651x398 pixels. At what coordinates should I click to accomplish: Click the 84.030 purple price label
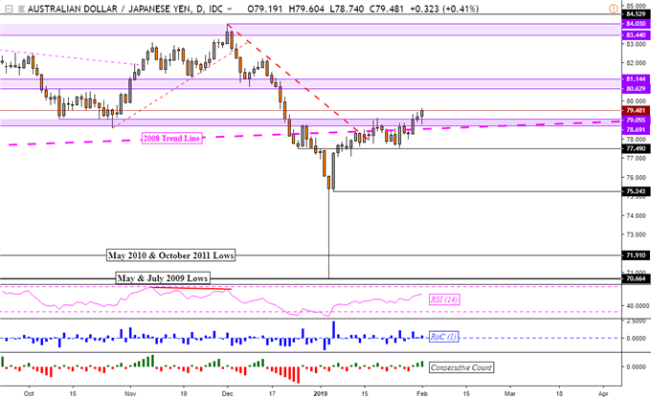(636, 24)
